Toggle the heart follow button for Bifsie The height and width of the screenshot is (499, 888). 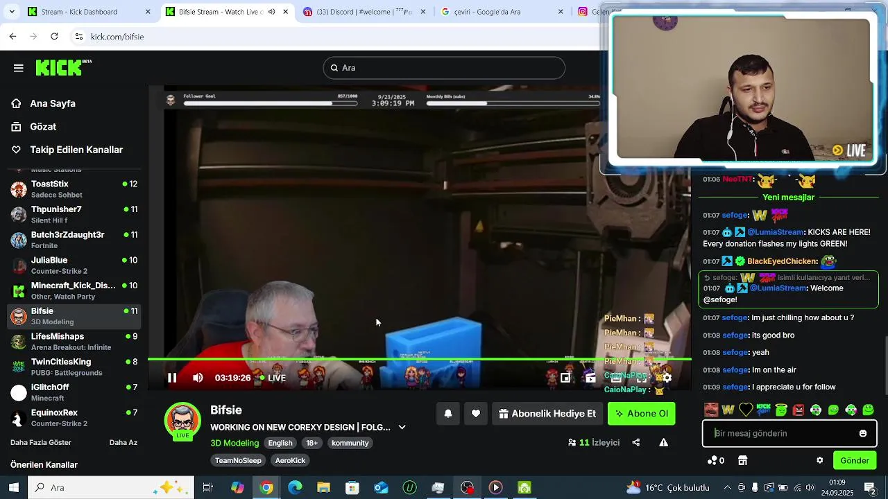476,414
